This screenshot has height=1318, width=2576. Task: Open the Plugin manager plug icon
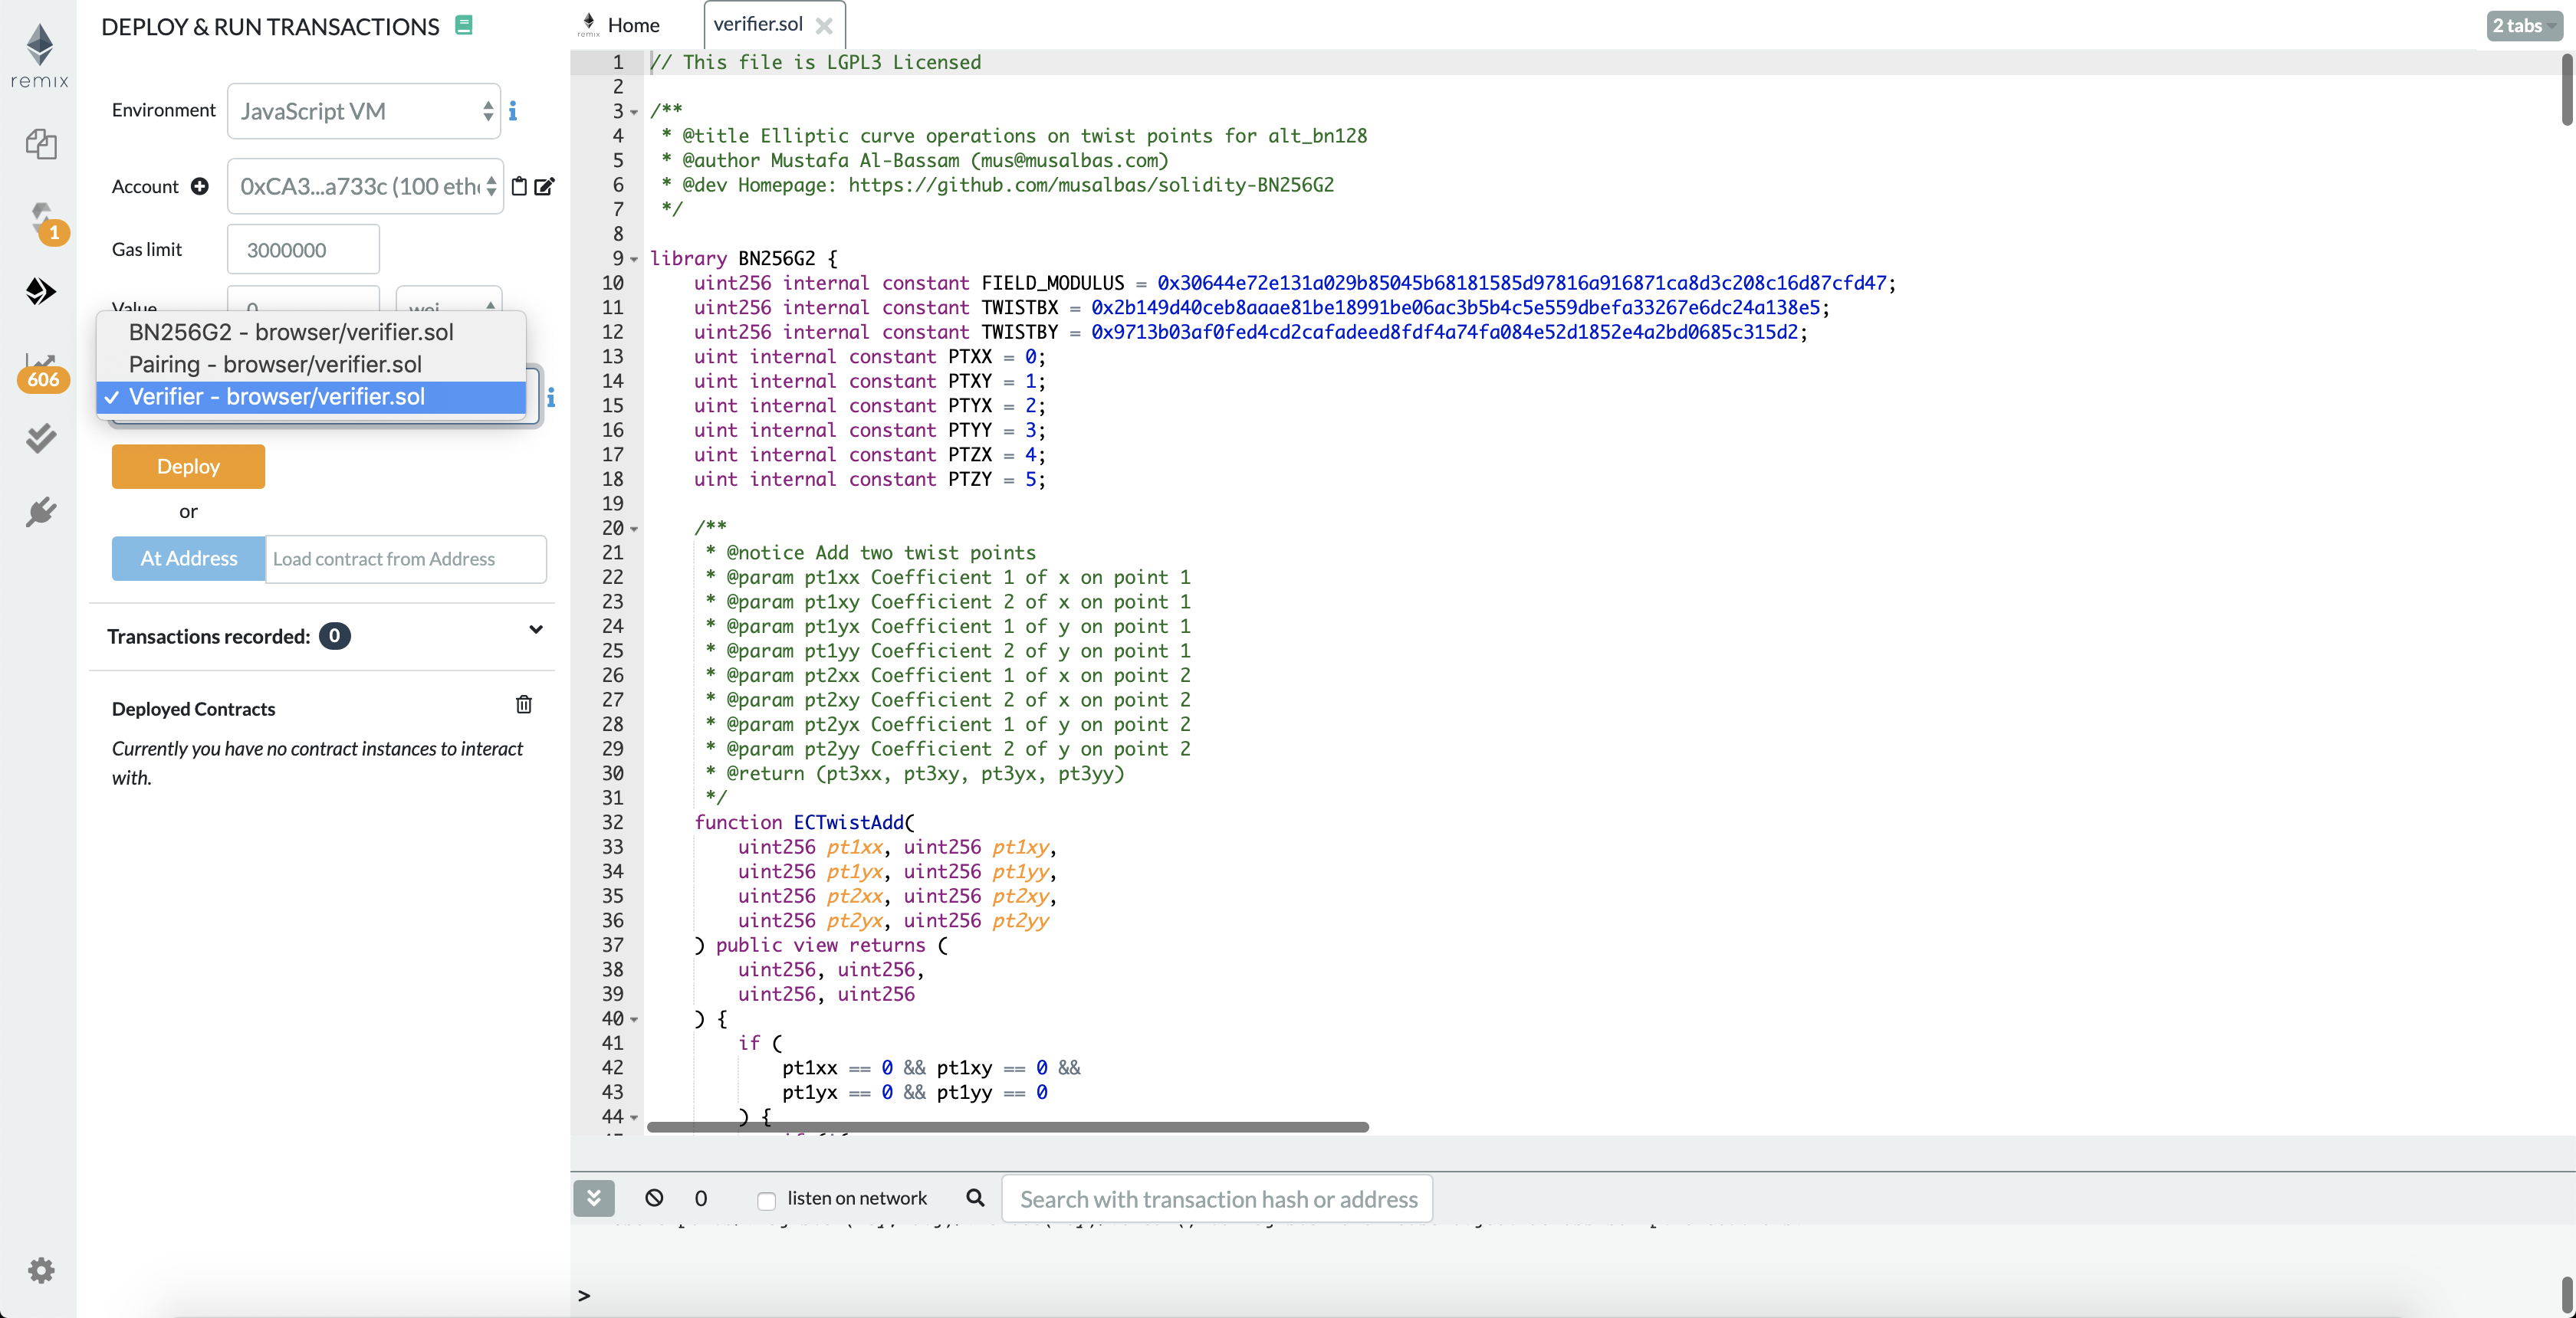[40, 513]
